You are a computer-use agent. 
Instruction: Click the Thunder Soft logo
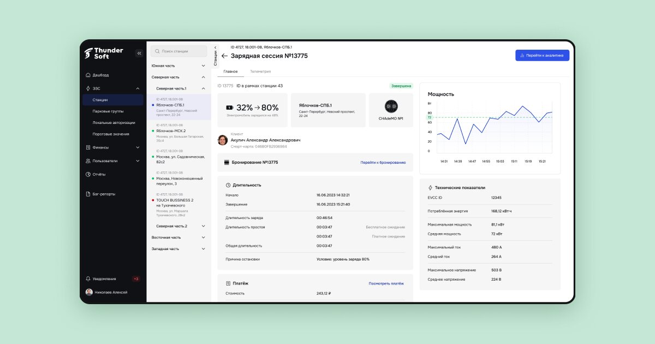point(104,53)
